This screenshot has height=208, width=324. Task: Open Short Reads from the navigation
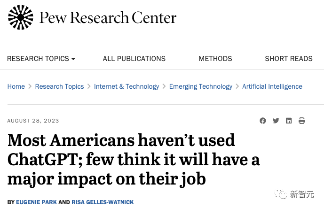tap(289, 59)
